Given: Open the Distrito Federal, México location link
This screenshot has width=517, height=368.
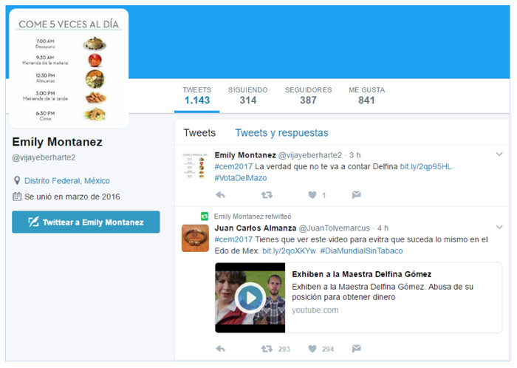Looking at the screenshot, I should click(x=67, y=181).
